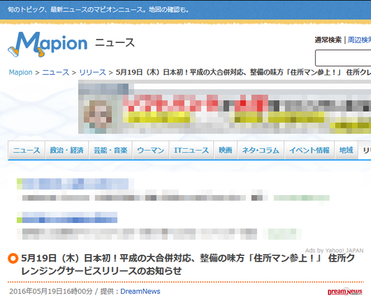The image size is (371, 301).
Task: Open the ニュース tab
Action: point(27,150)
